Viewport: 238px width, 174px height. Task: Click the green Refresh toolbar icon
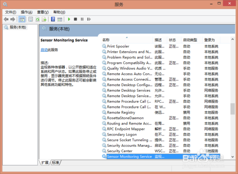[38, 19]
